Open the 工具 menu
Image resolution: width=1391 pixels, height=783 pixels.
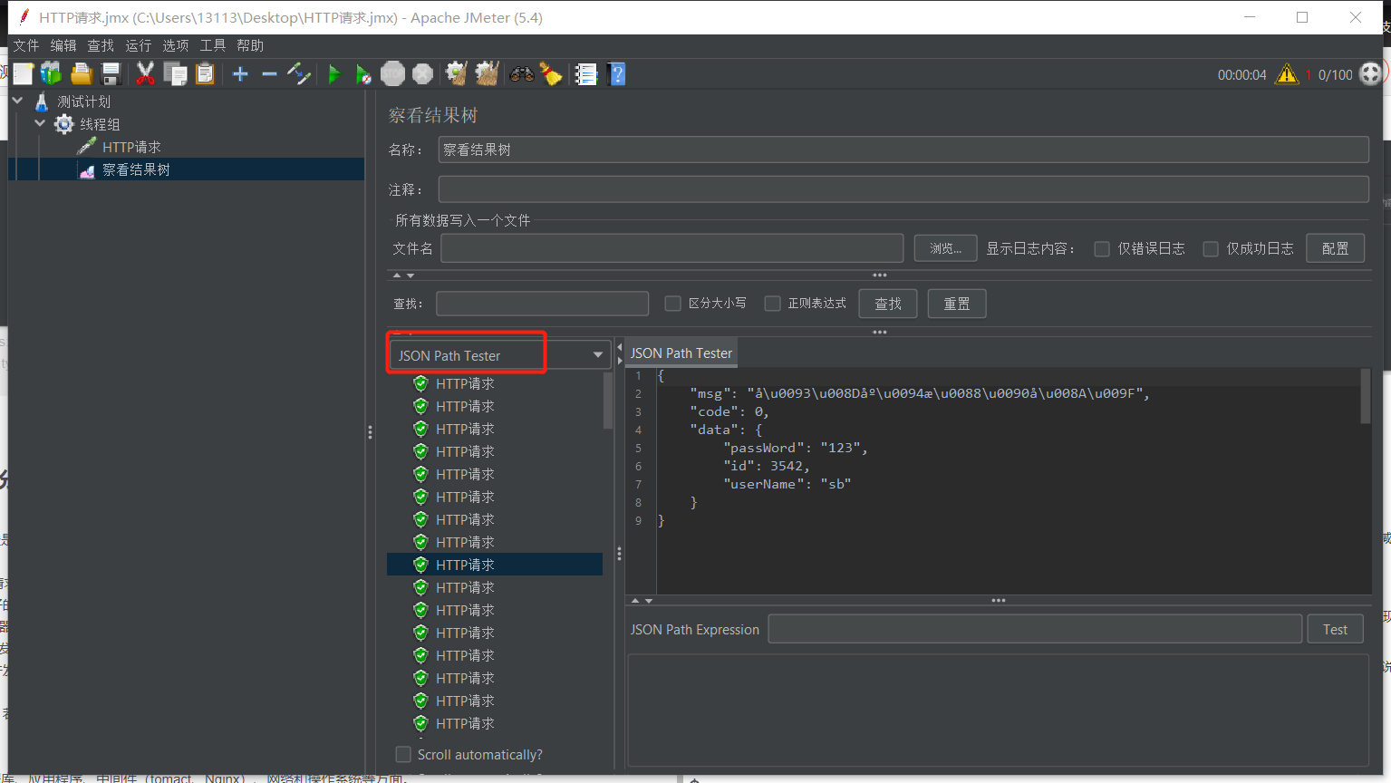point(213,45)
